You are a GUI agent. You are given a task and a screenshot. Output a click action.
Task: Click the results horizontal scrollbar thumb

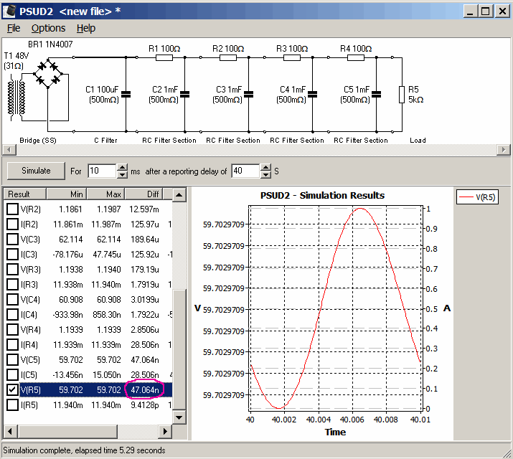click(67, 432)
